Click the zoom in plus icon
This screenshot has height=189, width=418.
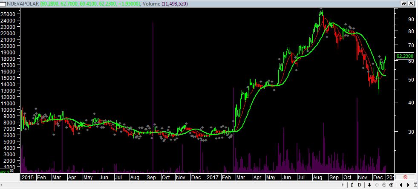click(x=391, y=185)
